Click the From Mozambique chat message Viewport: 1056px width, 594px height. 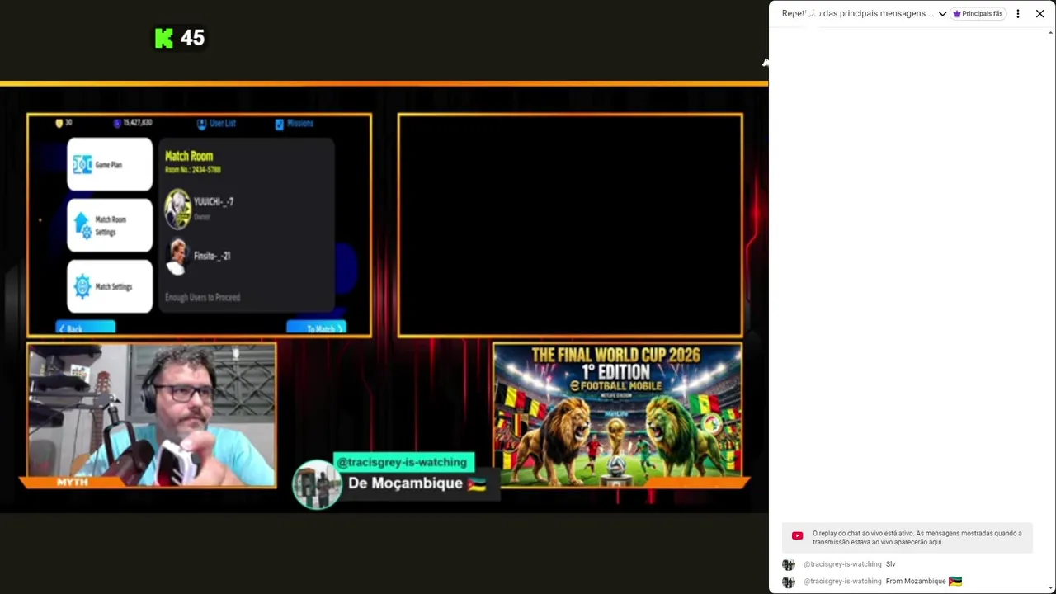click(923, 582)
